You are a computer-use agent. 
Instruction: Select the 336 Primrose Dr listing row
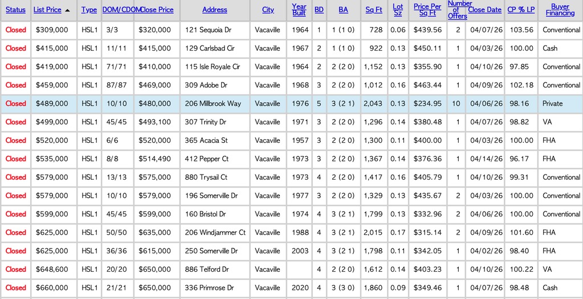click(x=209, y=288)
